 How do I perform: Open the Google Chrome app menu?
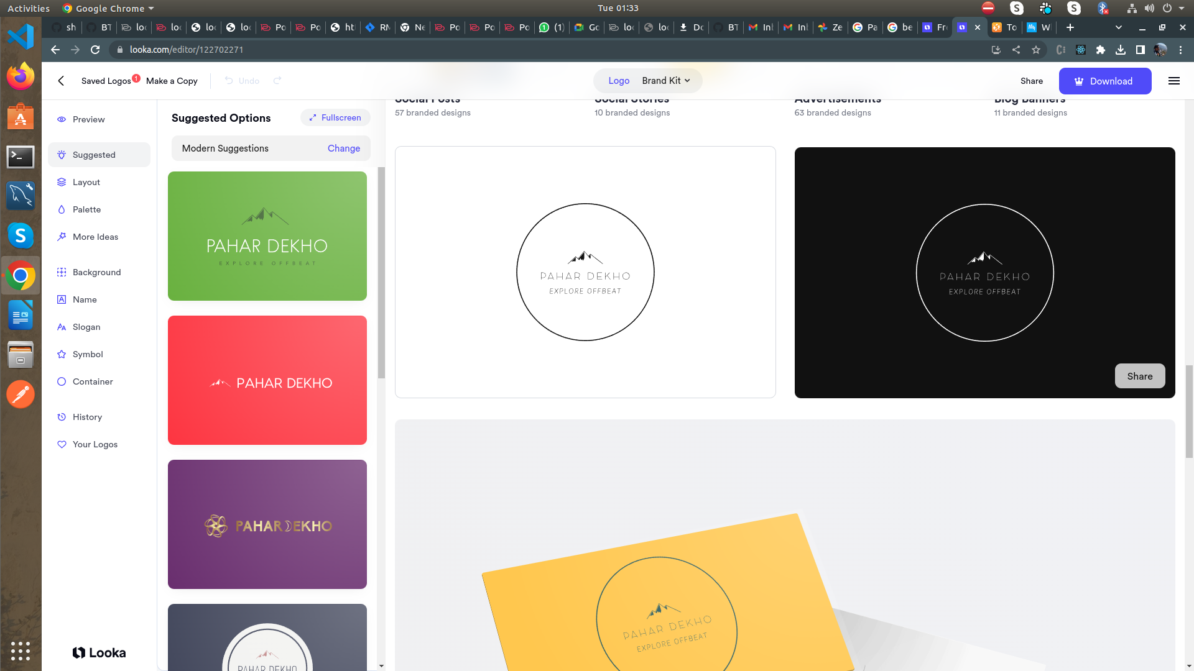108,8
